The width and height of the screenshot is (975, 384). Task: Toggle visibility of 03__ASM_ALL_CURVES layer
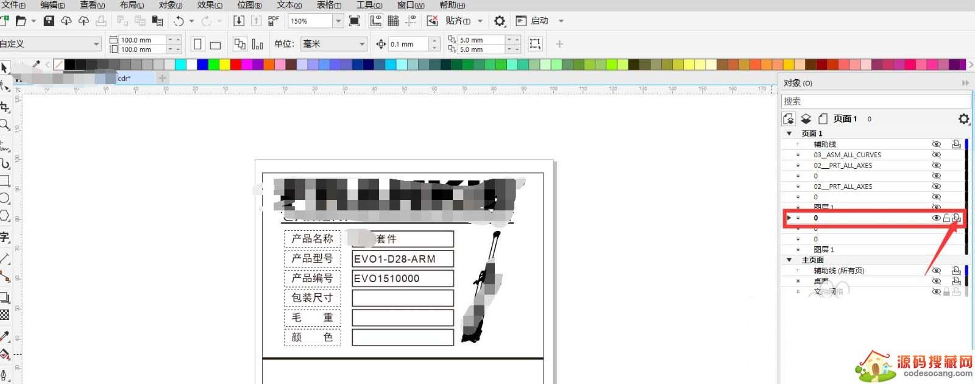click(x=936, y=155)
